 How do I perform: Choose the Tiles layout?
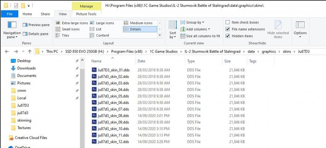pyautogui.click(x=62, y=35)
